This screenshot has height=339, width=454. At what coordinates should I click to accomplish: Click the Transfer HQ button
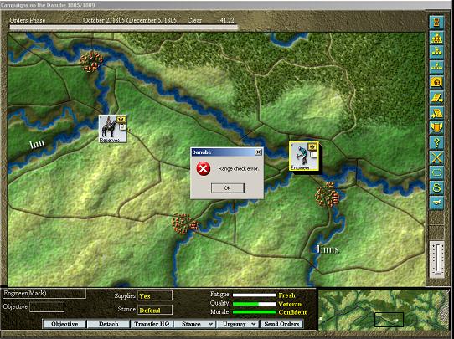point(152,324)
